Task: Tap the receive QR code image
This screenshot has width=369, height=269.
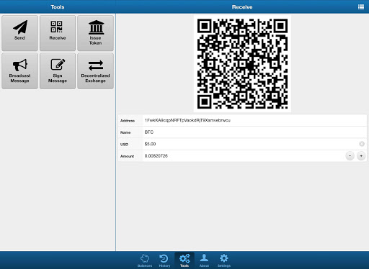Action: [x=242, y=63]
